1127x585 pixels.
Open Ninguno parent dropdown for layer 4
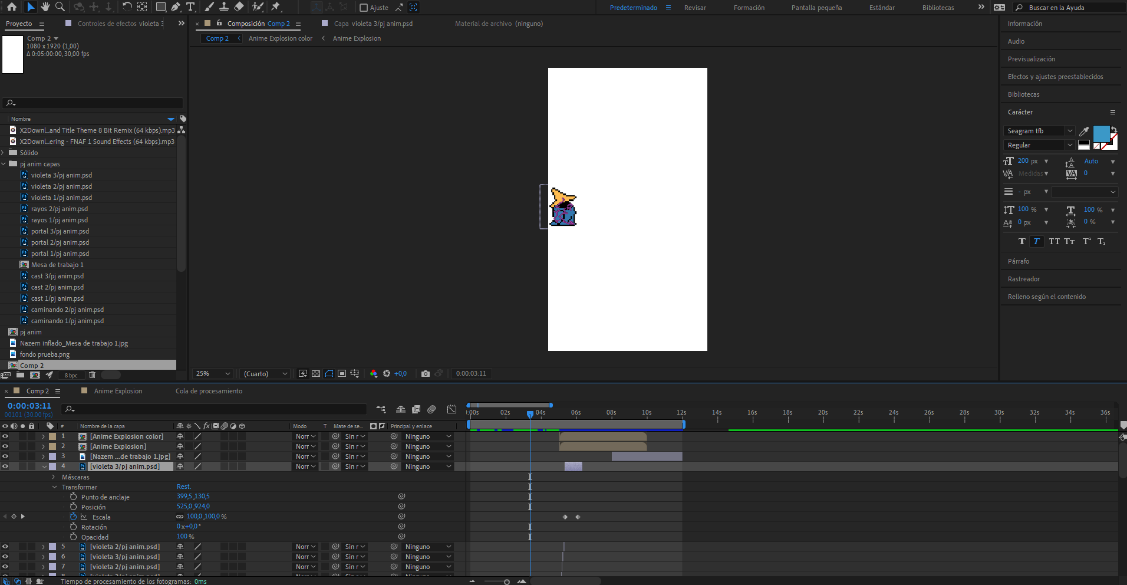pyautogui.click(x=429, y=467)
